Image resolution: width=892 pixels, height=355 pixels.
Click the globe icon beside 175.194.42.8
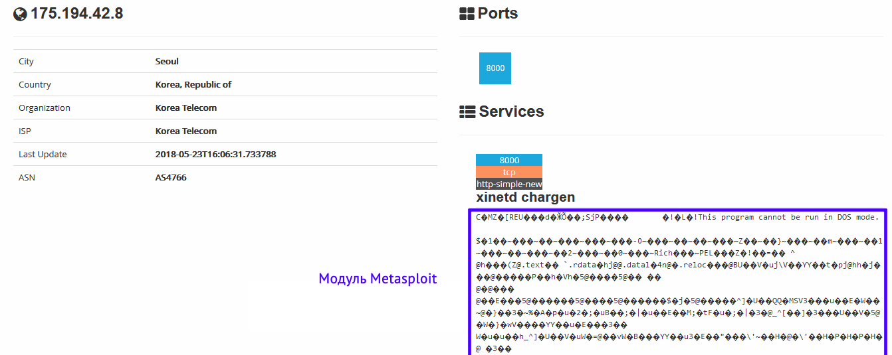(x=20, y=14)
